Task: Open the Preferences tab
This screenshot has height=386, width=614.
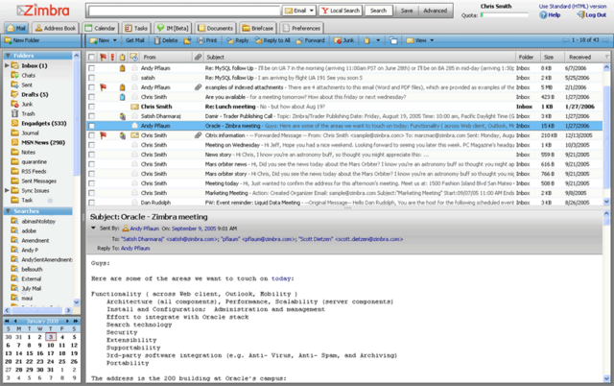Action: click(301, 28)
